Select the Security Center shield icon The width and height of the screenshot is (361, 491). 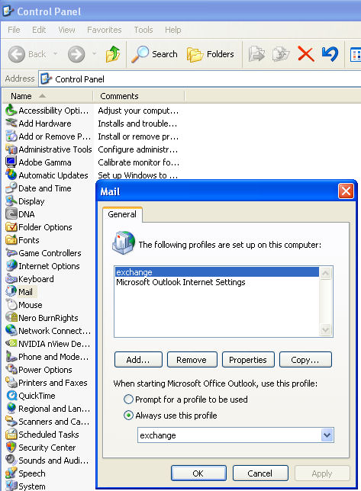pos(11,447)
